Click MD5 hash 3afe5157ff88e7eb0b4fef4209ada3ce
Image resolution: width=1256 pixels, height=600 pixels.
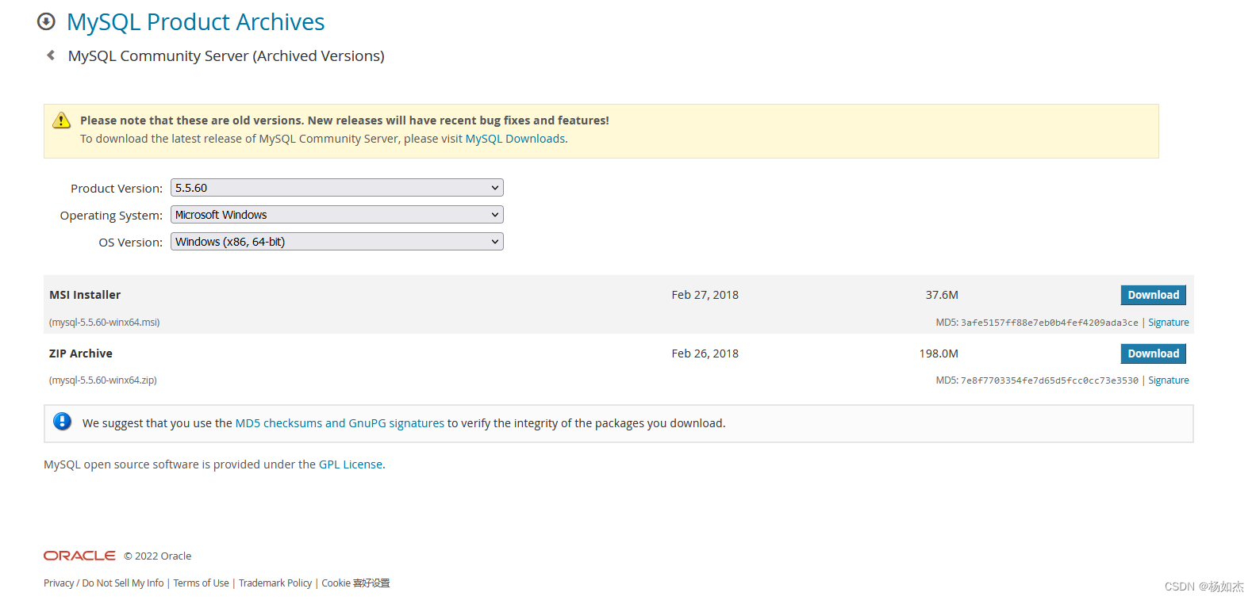pyautogui.click(x=1049, y=323)
